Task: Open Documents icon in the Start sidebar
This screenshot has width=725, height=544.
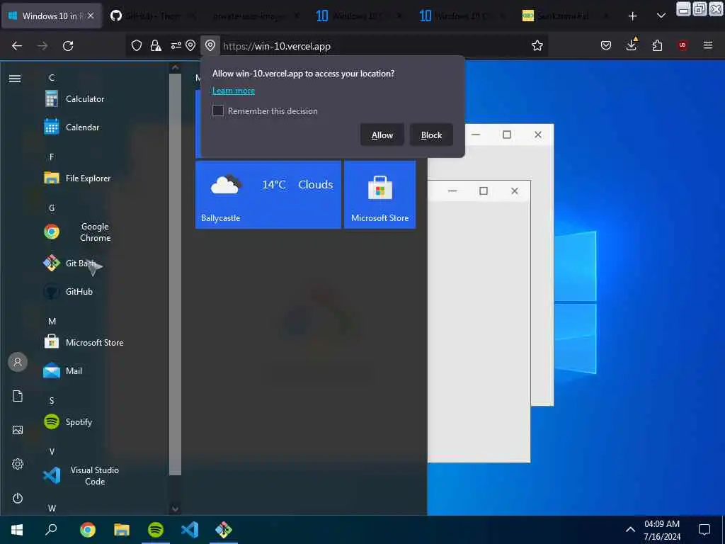Action: tap(18, 396)
